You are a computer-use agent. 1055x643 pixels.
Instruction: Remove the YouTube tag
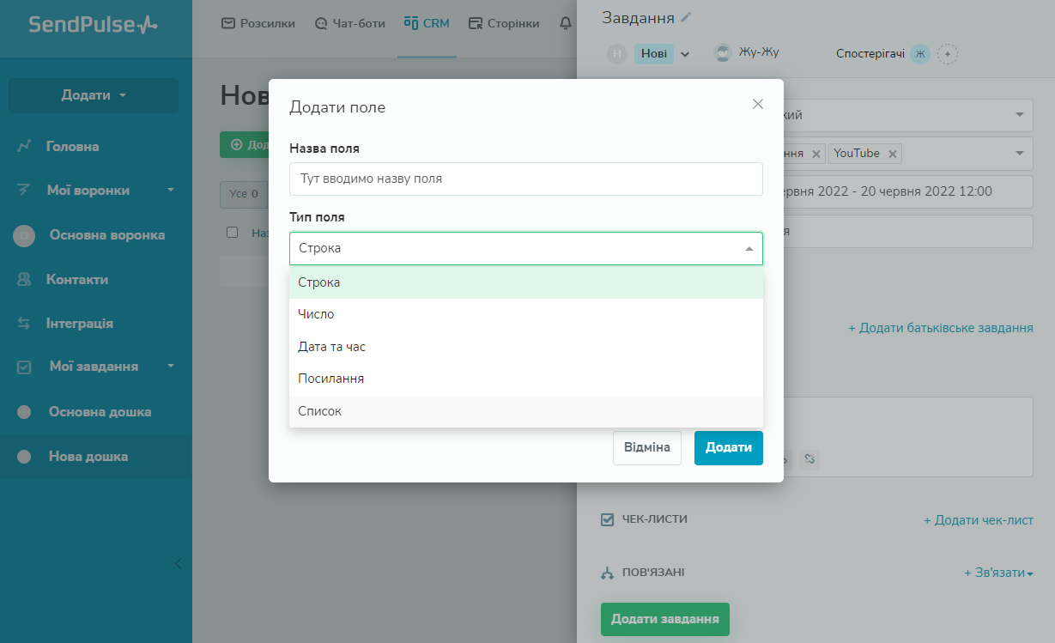click(893, 154)
